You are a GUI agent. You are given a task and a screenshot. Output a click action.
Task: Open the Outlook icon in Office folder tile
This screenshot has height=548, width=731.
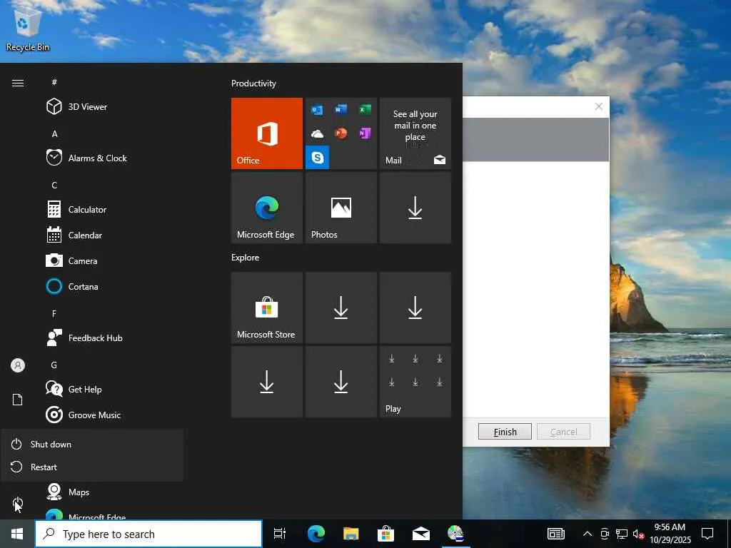click(x=318, y=109)
